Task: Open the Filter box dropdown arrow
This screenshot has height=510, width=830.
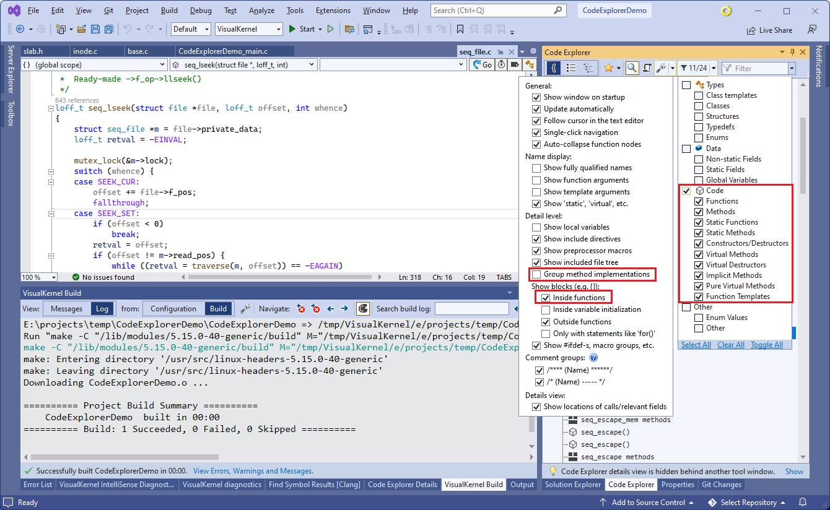Action: point(792,68)
